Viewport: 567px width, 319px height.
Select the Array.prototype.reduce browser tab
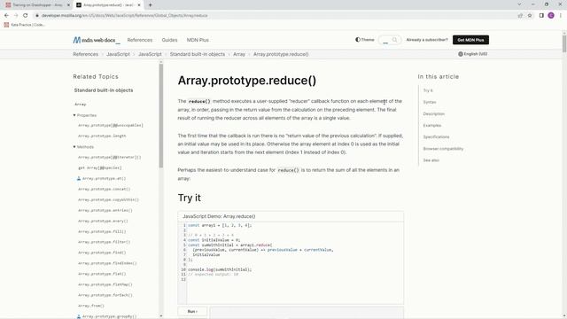point(108,5)
